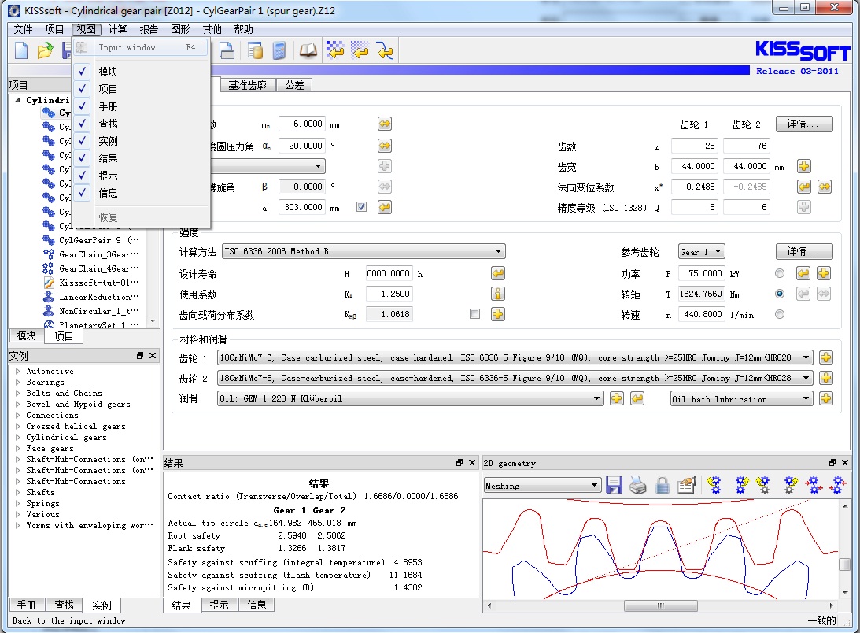Image resolution: width=860 pixels, height=633 pixels.
Task: Click the horizontal scrollbar in 2D geometry
Action: tap(660, 605)
